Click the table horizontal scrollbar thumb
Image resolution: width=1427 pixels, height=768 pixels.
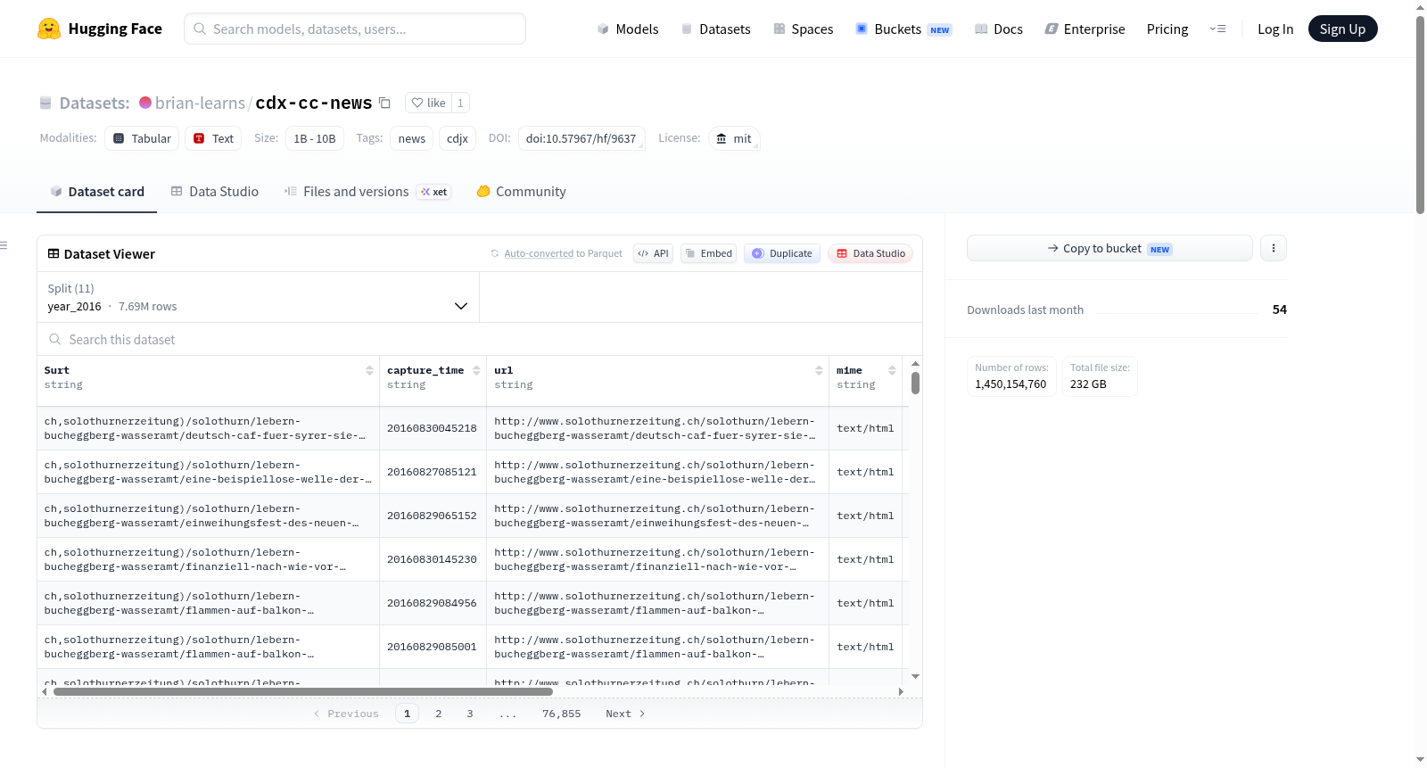click(303, 691)
